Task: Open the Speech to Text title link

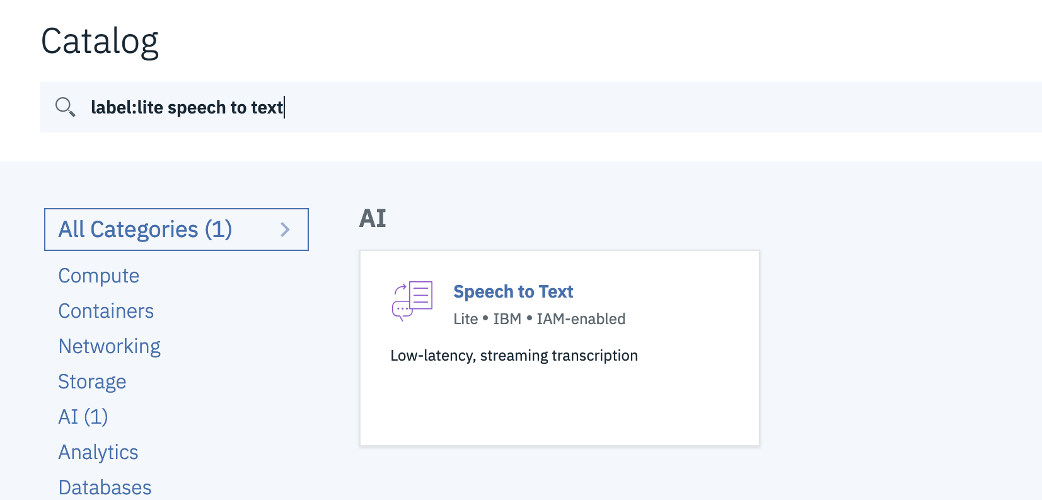Action: 513,292
